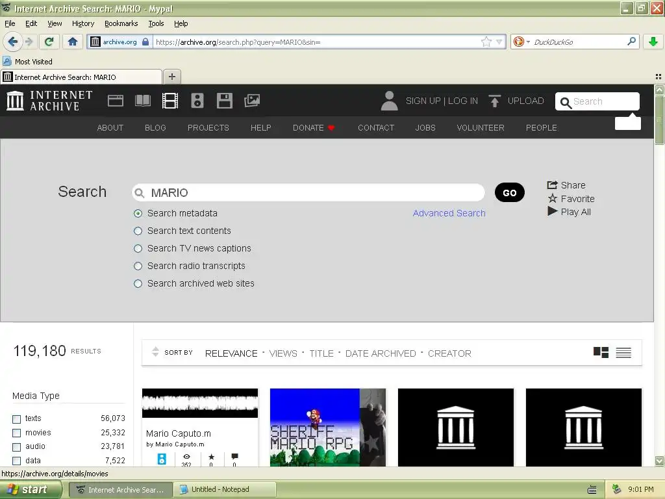
Task: Click the Favorite star
Action: [552, 198]
